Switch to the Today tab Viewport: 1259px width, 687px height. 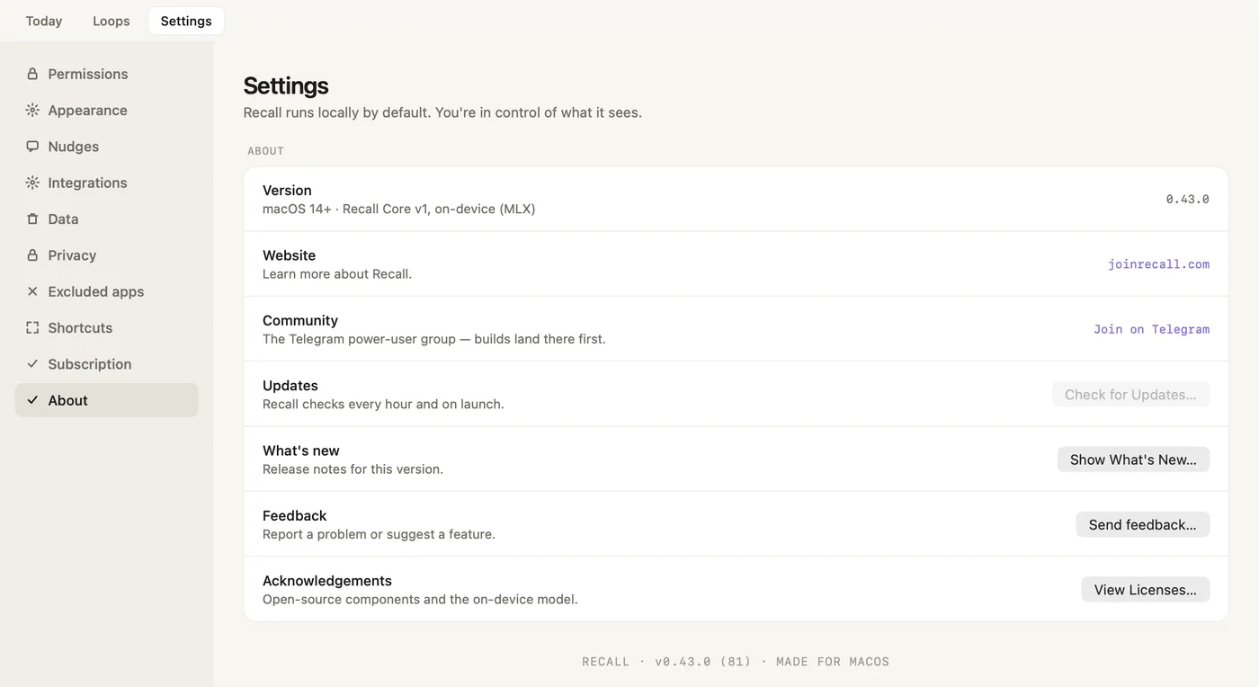(x=44, y=21)
